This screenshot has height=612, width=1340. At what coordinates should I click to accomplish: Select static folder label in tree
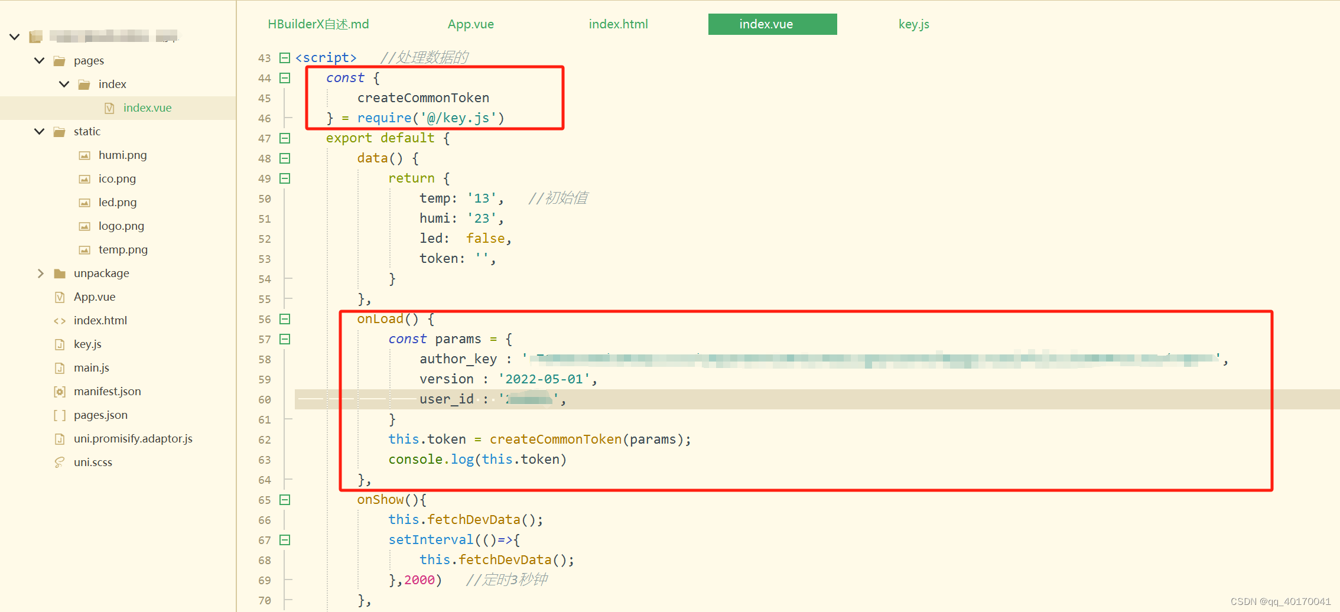click(x=87, y=132)
